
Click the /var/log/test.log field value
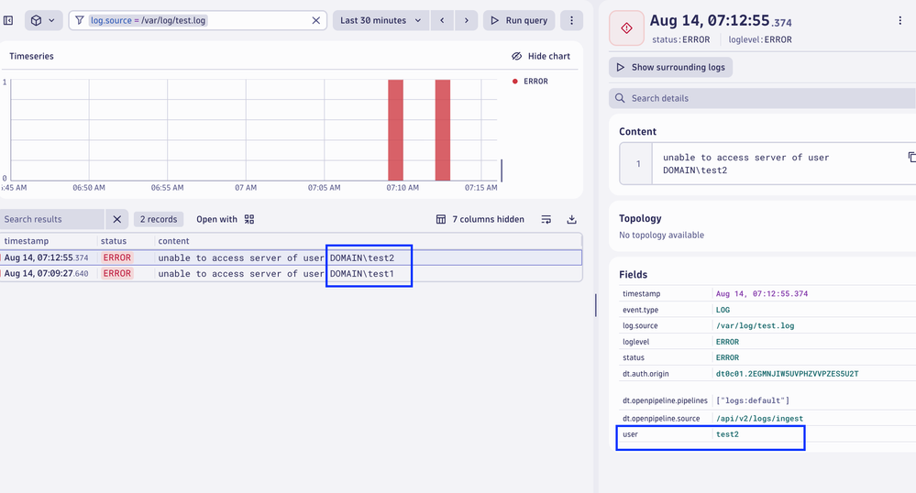click(x=755, y=325)
